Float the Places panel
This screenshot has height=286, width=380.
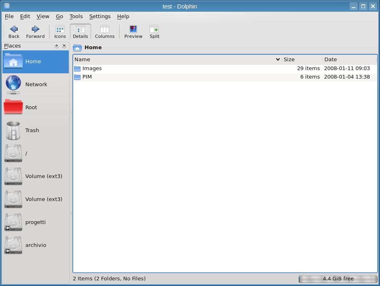[x=56, y=46]
